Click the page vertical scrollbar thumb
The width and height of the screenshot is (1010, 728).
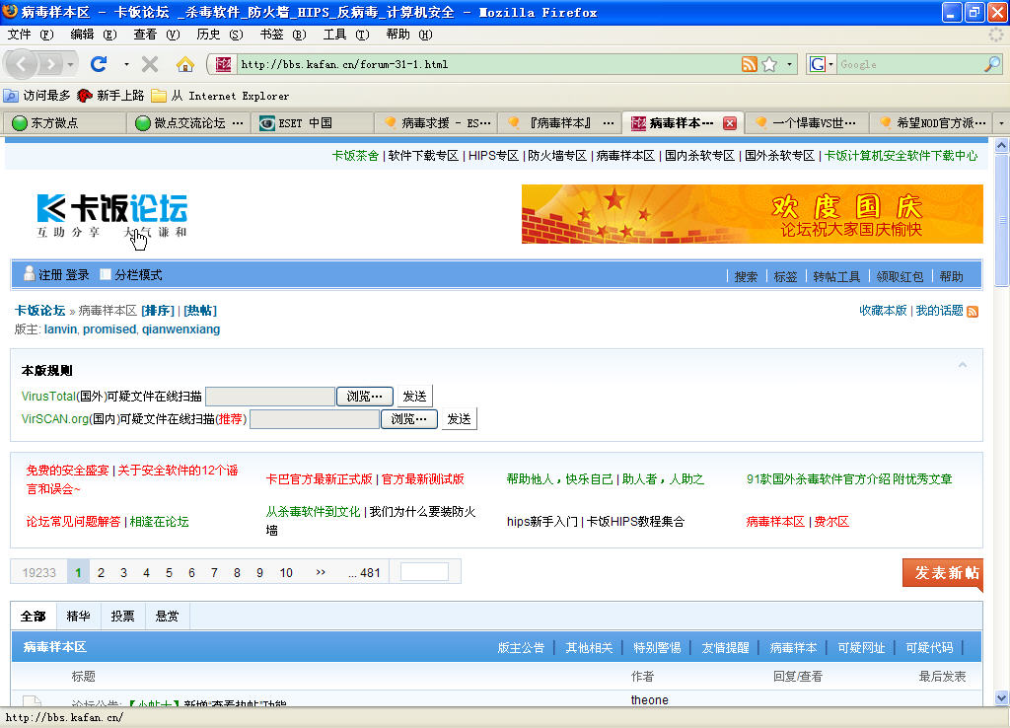pos(1002,220)
